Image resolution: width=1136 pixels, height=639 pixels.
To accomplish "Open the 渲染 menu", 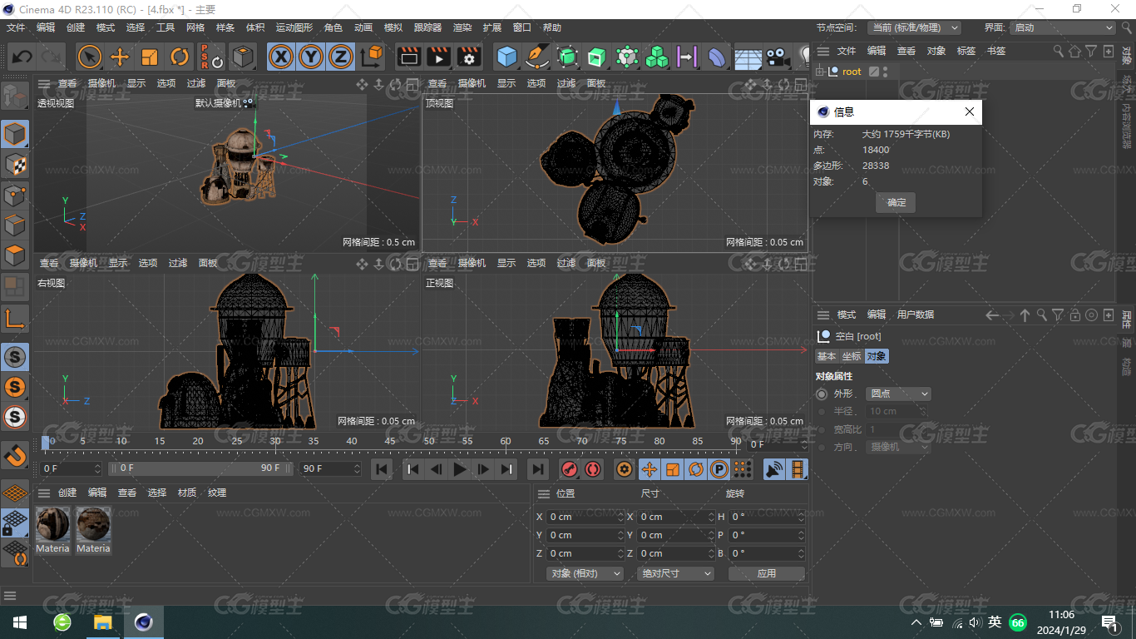I will (462, 27).
